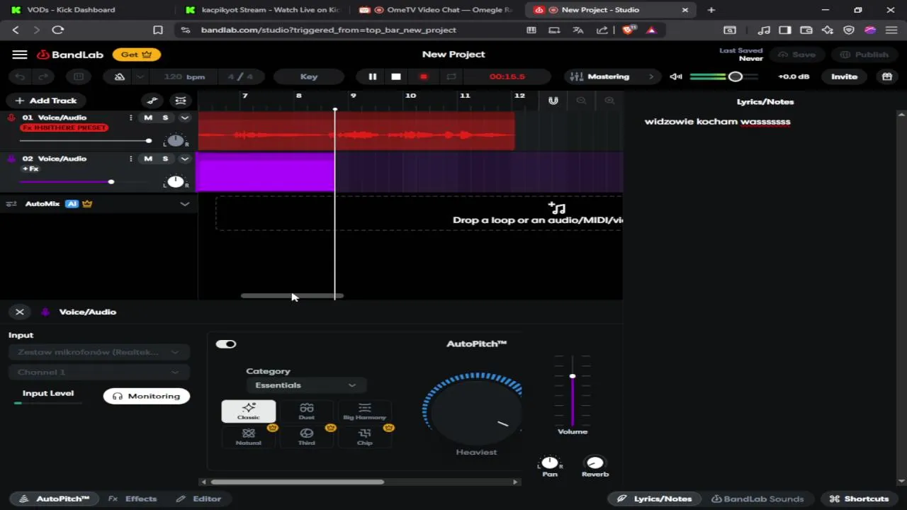Click the Reverb knob
907x510 pixels.
595,463
